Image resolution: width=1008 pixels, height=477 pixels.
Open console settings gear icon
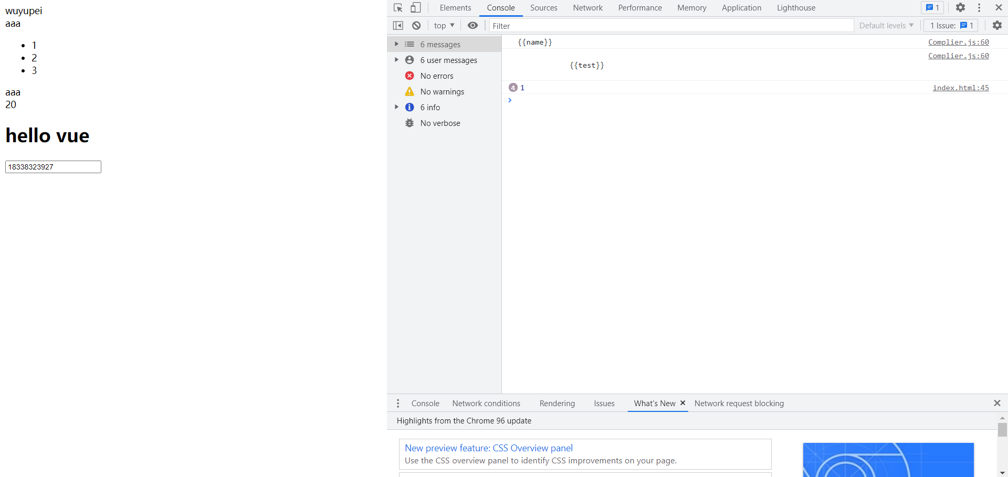click(997, 25)
